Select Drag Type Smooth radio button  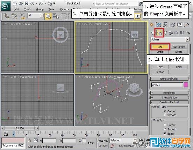[x=165, y=129]
